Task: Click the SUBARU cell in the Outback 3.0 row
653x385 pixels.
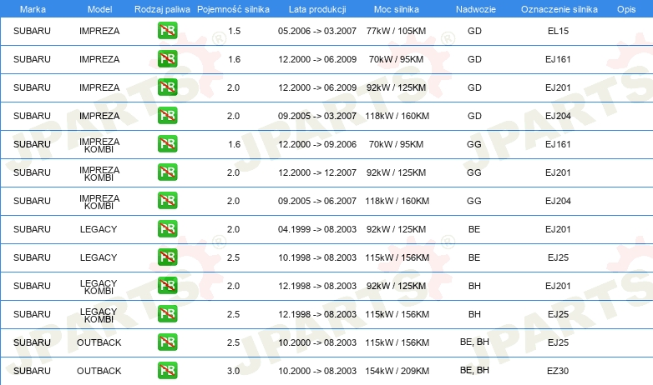Action: 32,371
